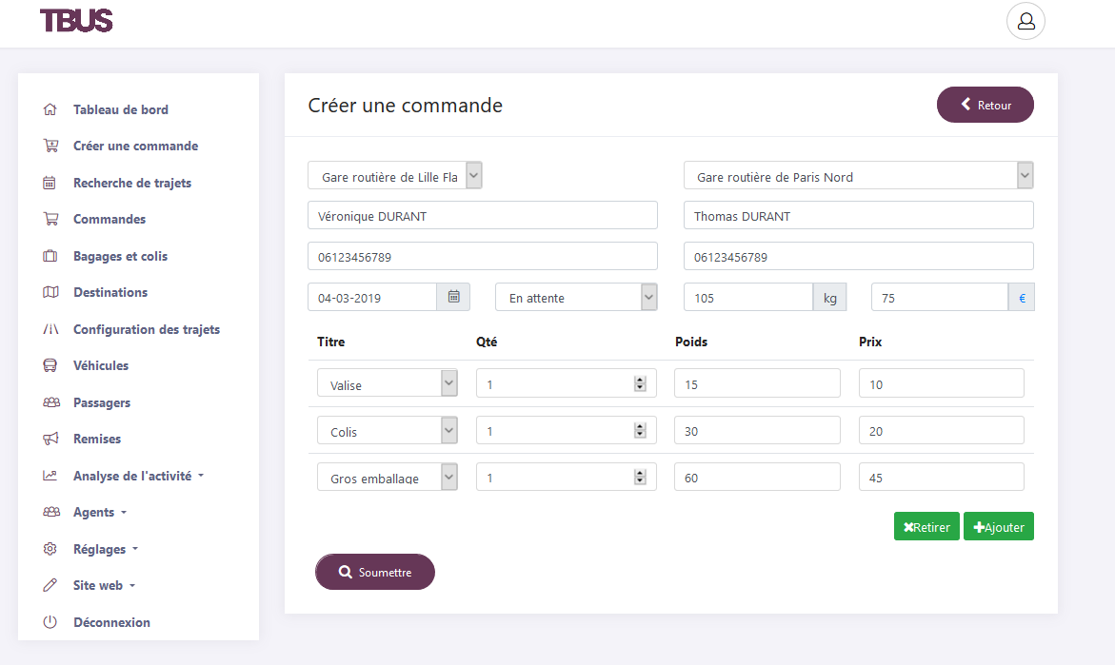1115x665 pixels.
Task: Click the map icon beside Destinations
Action: pyautogui.click(x=50, y=292)
